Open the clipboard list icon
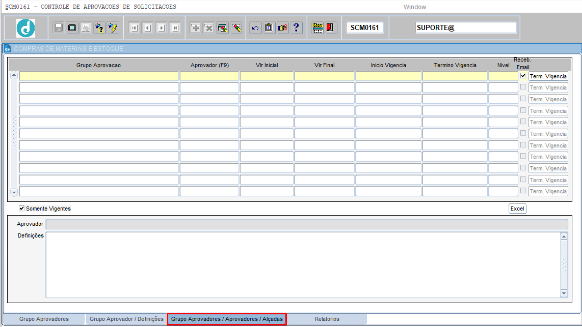Image resolution: width=582 pixels, height=327 pixels. point(269,28)
